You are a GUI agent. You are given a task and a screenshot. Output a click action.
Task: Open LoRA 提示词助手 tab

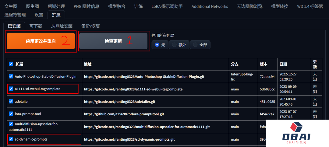[x=167, y=6]
